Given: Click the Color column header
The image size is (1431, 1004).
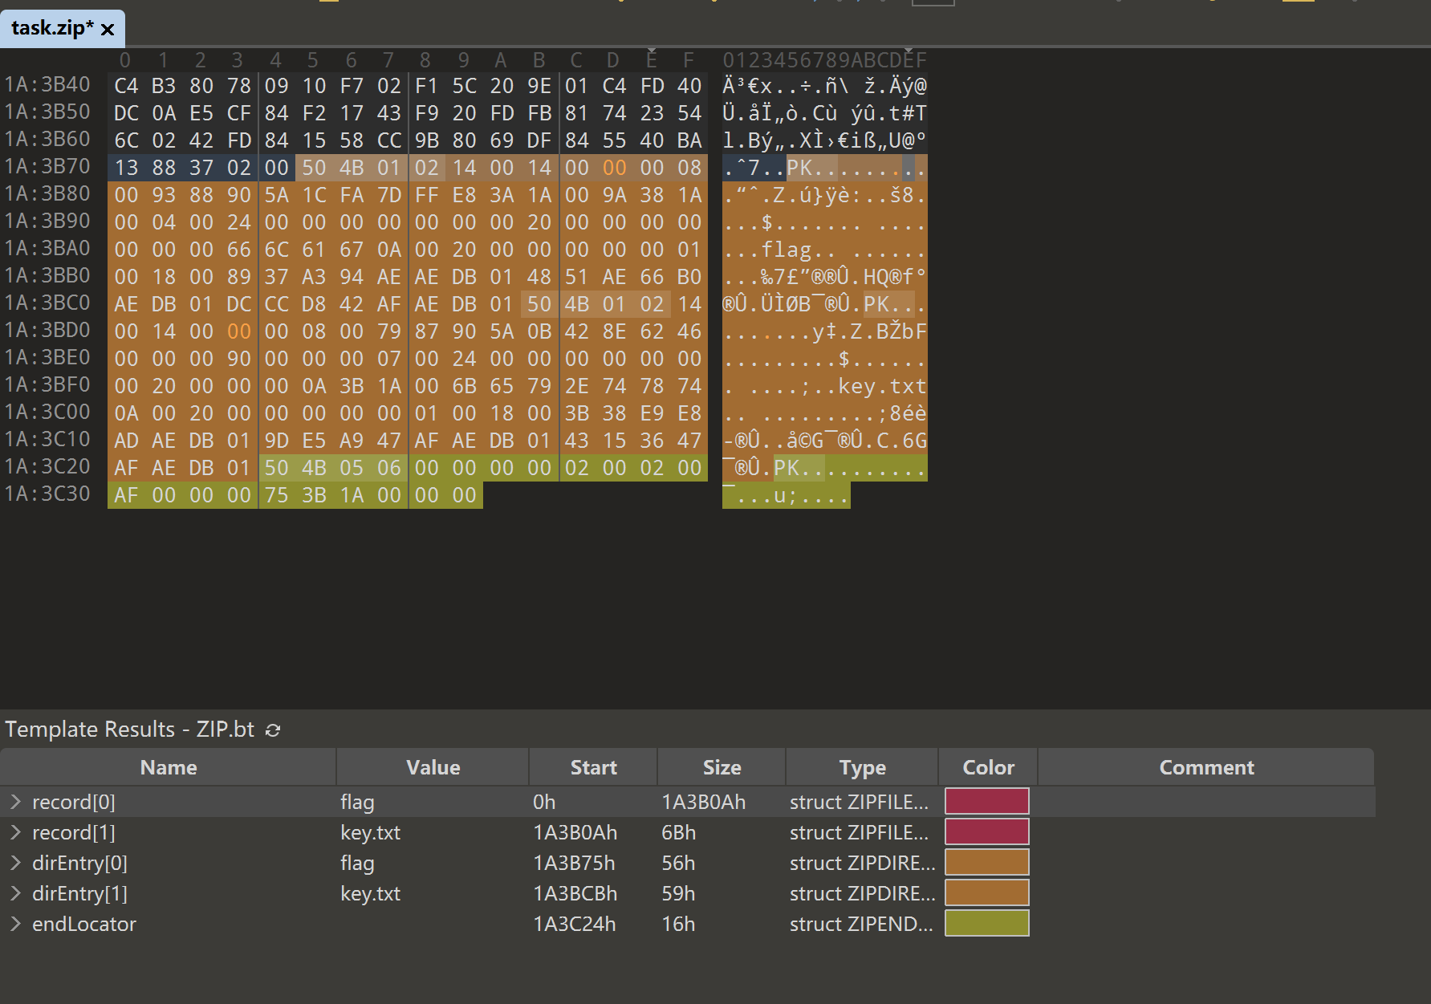Looking at the screenshot, I should (x=988, y=767).
